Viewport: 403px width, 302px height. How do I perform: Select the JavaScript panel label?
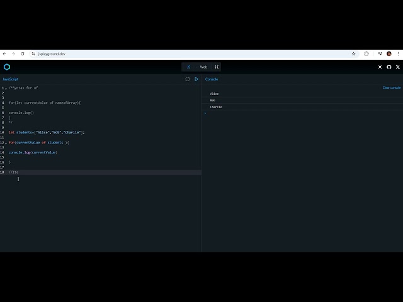10,79
